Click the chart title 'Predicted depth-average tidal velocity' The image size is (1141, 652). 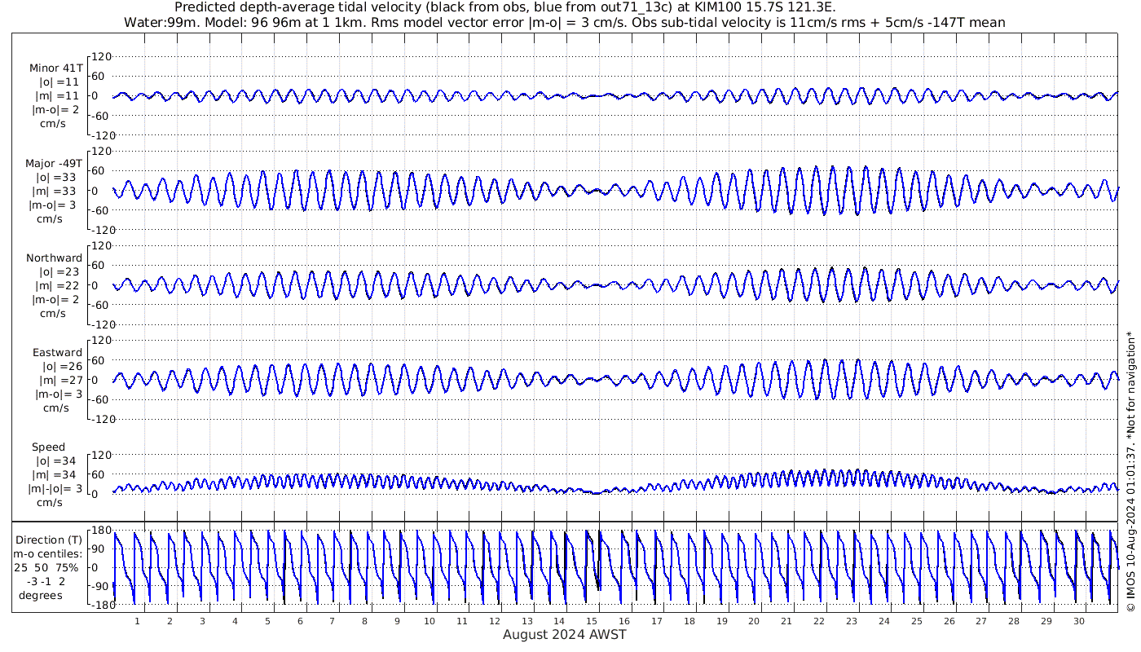pyautogui.click(x=505, y=7)
